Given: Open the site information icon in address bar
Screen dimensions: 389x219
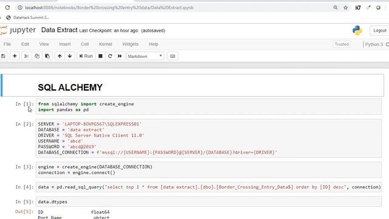Looking at the screenshot, I should (20, 8).
